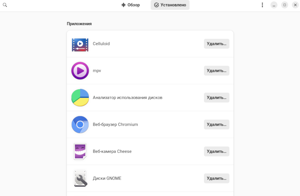Click the mpv player icon
The image size is (300, 196).
80,71
